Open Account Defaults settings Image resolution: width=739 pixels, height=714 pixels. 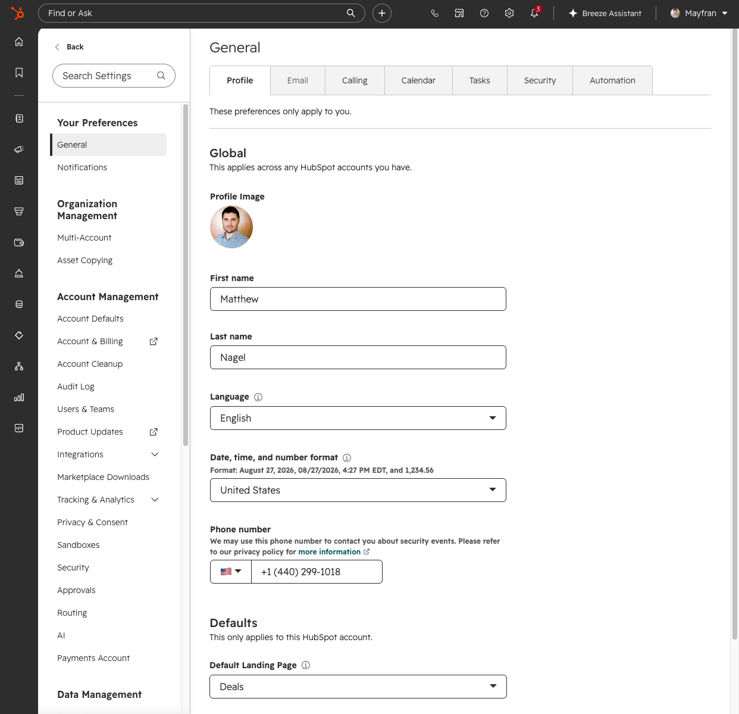coord(90,319)
